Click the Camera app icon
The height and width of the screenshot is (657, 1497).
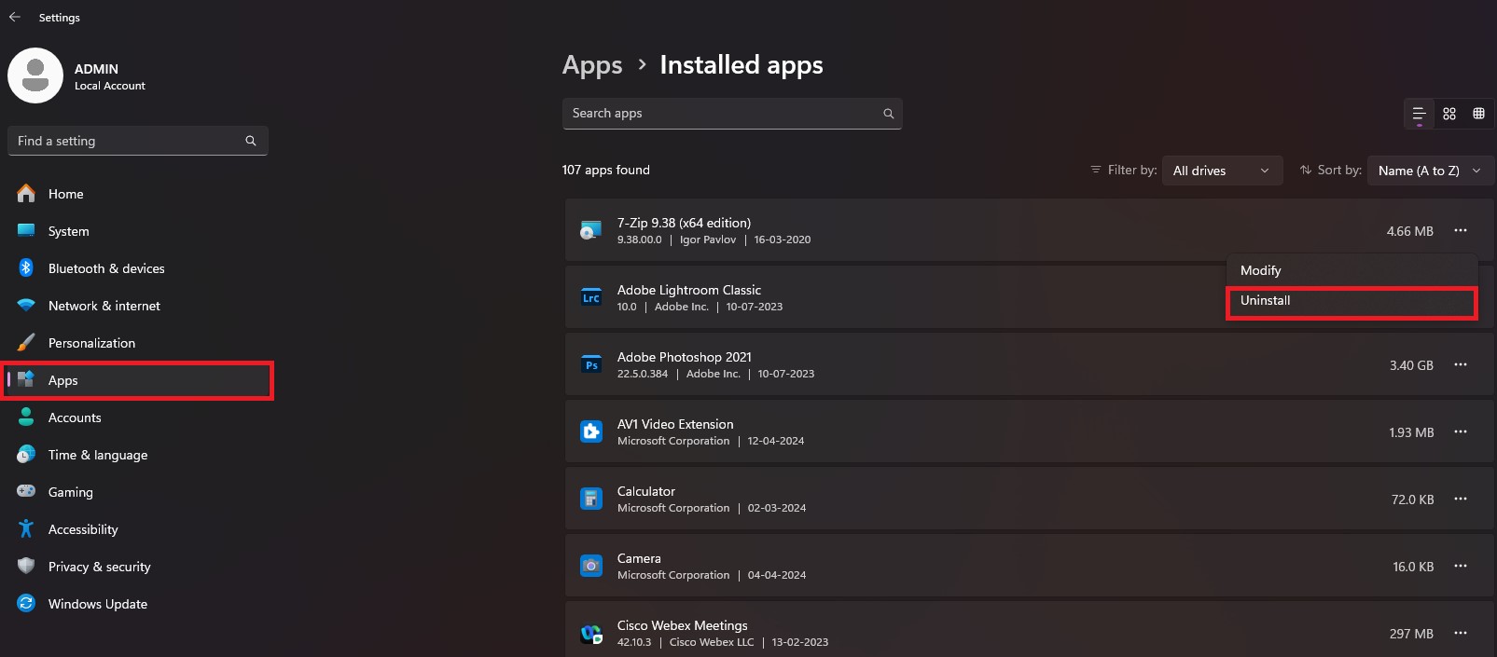click(x=591, y=566)
